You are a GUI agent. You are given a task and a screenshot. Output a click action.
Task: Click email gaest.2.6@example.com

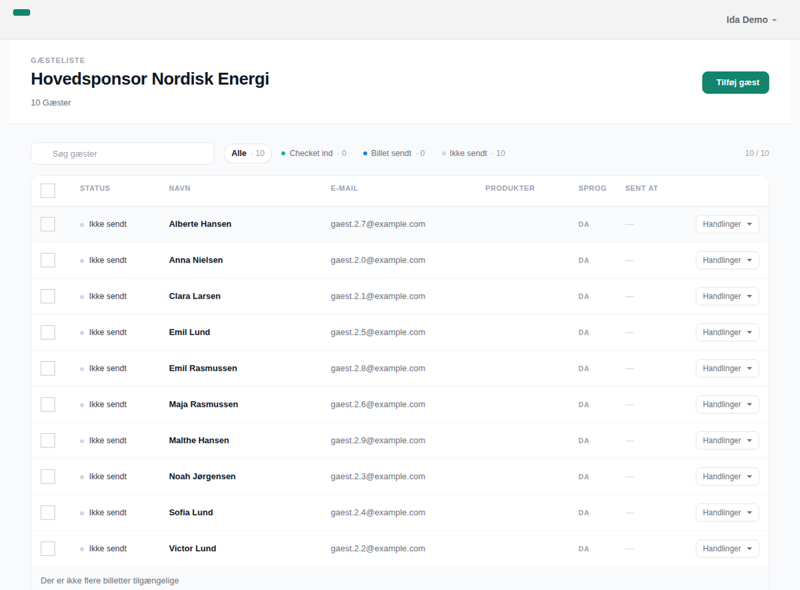coord(378,404)
